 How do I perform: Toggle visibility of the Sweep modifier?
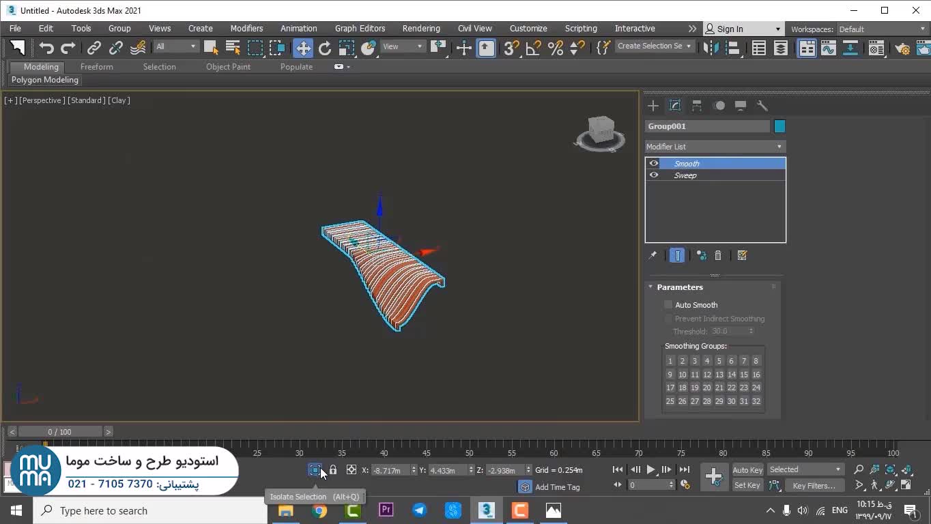pyautogui.click(x=654, y=175)
